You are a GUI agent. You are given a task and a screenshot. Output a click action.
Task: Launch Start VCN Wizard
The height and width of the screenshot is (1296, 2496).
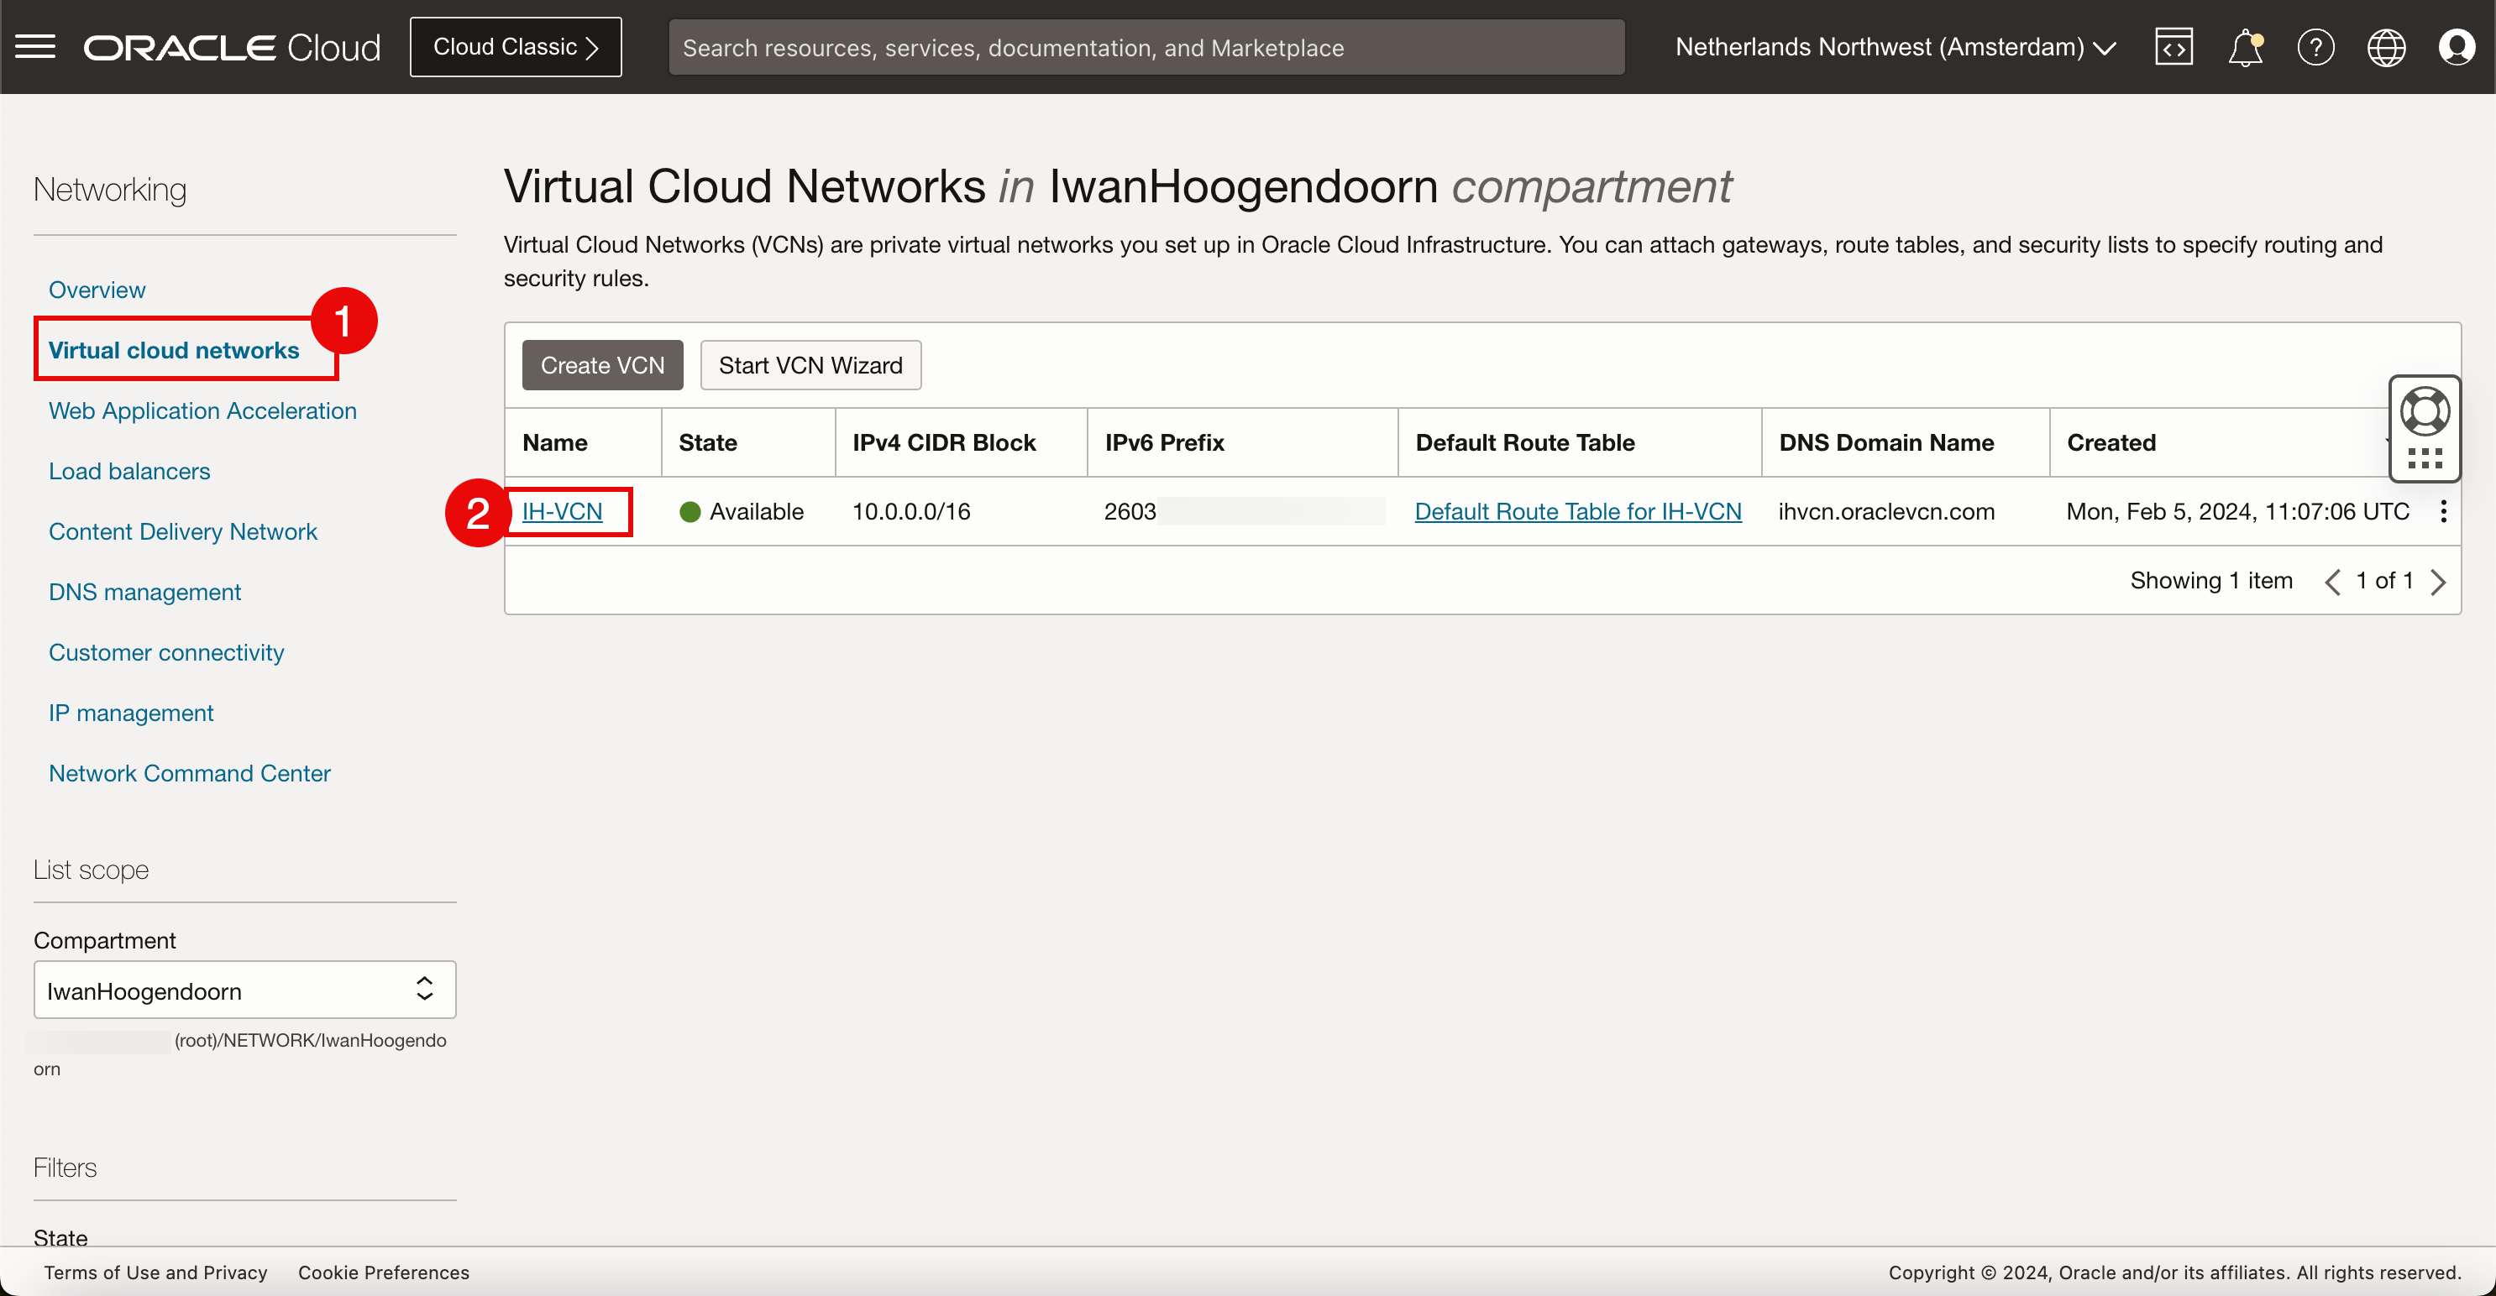pyautogui.click(x=810, y=365)
